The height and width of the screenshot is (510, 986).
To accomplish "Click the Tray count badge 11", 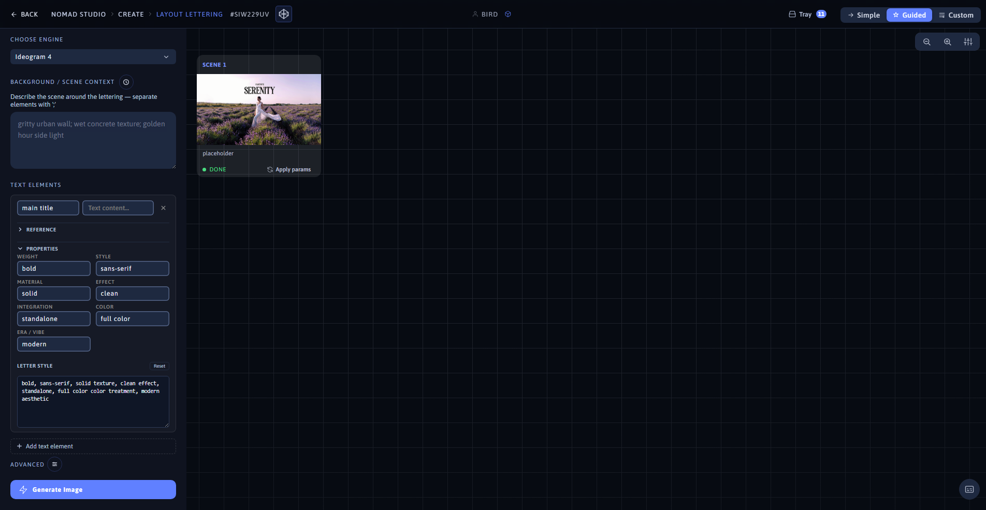I will click(x=821, y=14).
